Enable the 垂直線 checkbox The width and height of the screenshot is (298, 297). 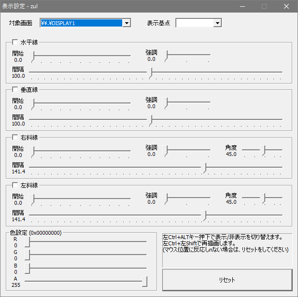(x=14, y=90)
